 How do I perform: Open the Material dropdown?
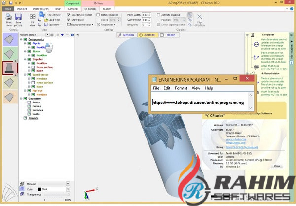(68, 184)
